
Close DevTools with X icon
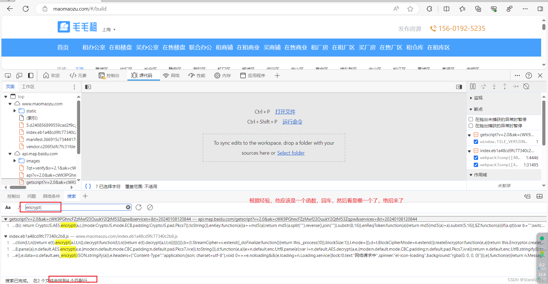click(540, 76)
